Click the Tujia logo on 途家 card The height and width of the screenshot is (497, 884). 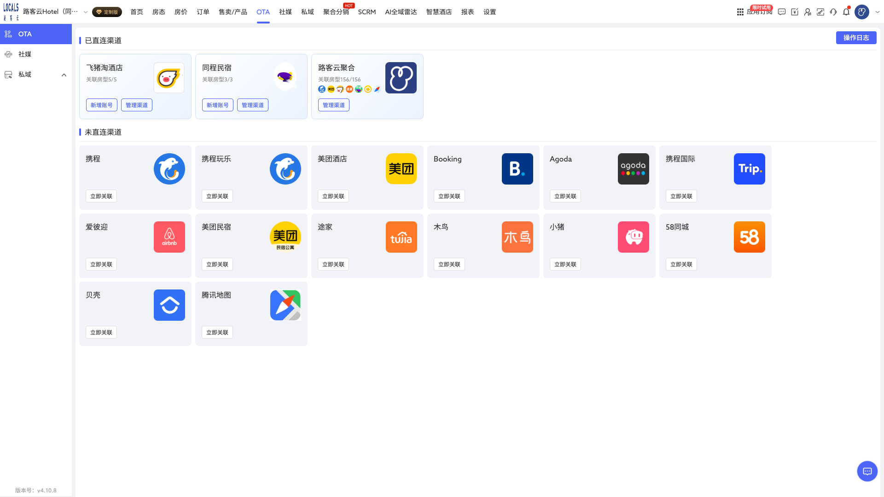click(401, 237)
